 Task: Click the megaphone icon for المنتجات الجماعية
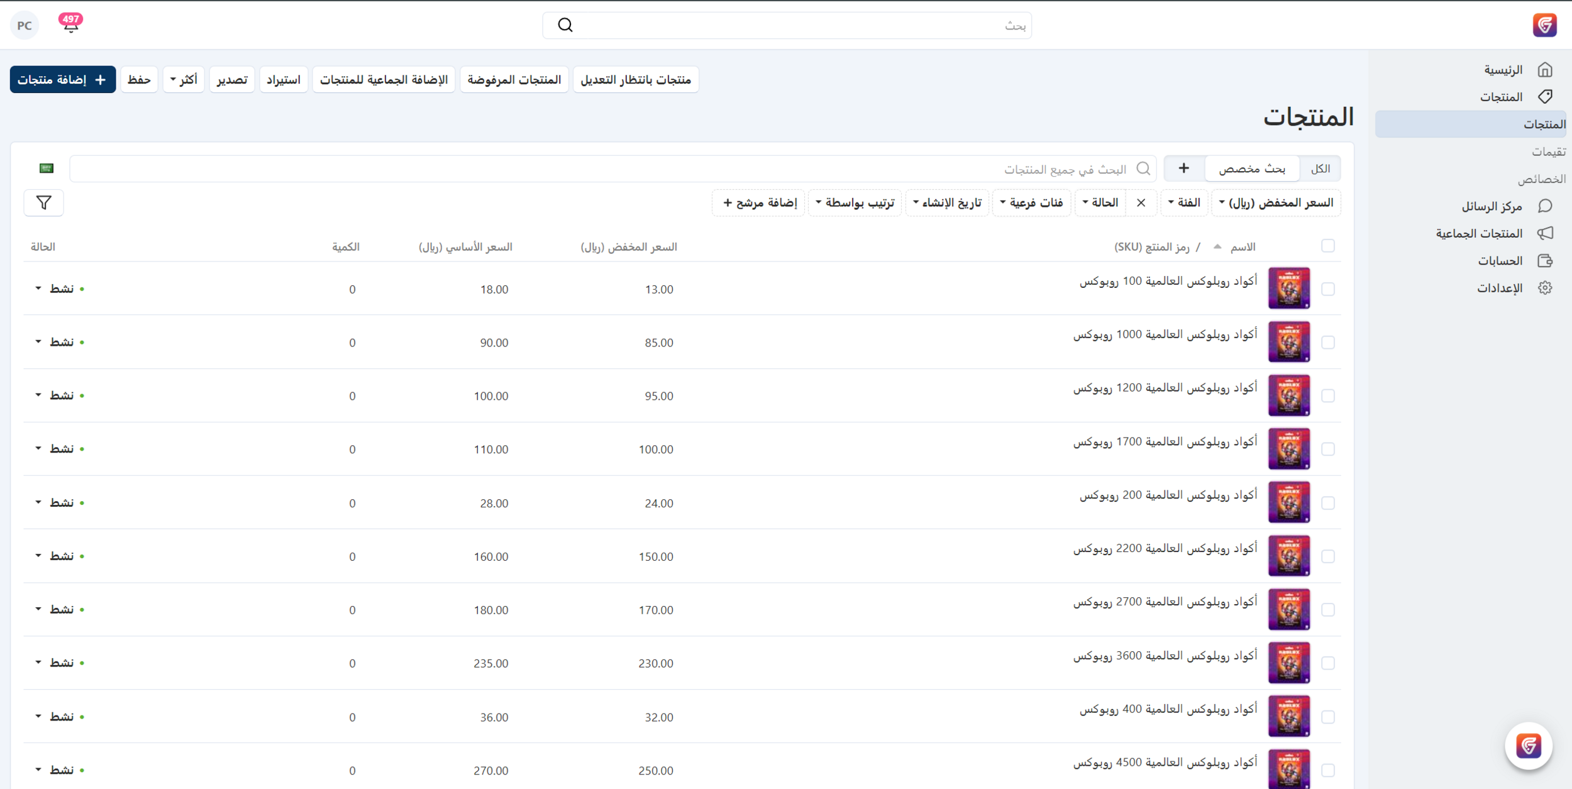pos(1545,233)
